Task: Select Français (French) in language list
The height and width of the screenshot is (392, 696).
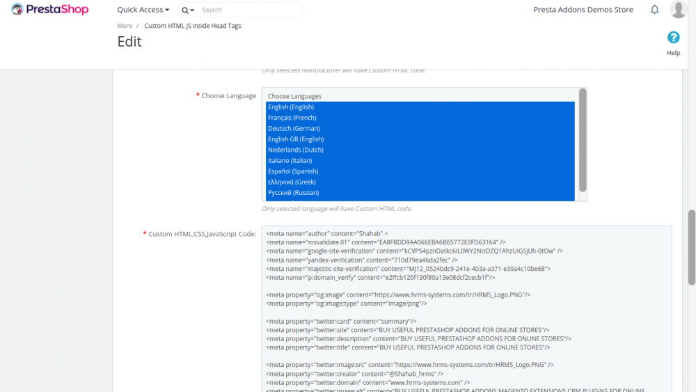Action: [420, 118]
